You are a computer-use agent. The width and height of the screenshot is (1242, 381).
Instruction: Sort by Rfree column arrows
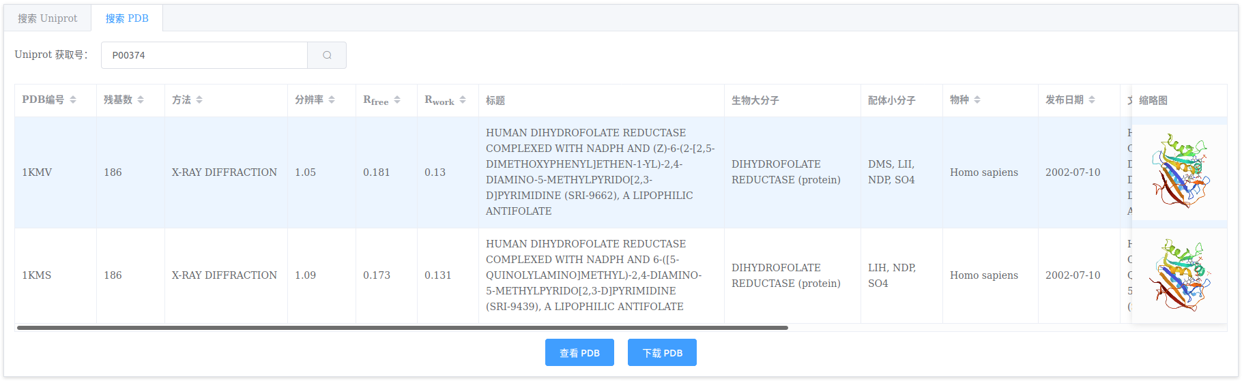tap(397, 100)
